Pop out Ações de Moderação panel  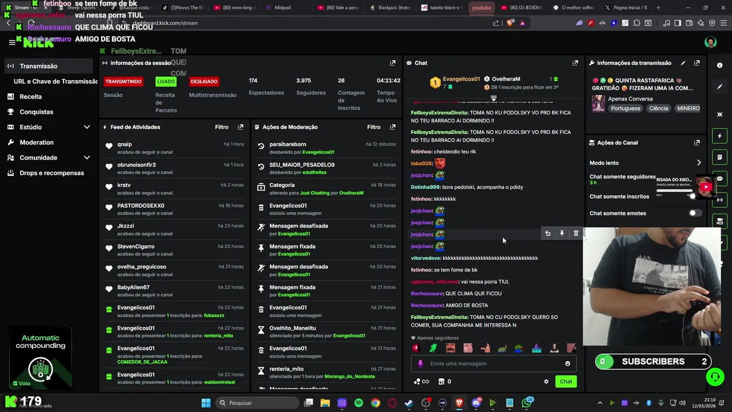click(392, 127)
